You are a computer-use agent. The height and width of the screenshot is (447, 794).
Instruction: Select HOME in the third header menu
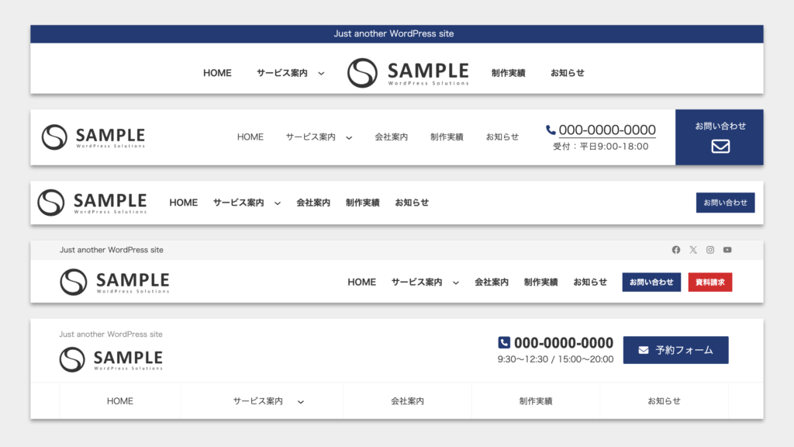pos(183,202)
